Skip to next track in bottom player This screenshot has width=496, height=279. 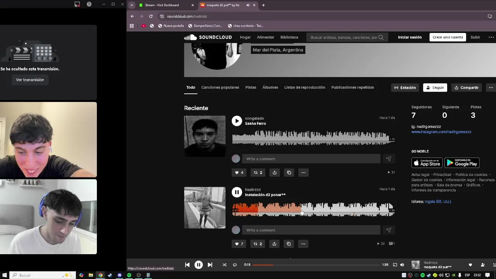pos(210,265)
